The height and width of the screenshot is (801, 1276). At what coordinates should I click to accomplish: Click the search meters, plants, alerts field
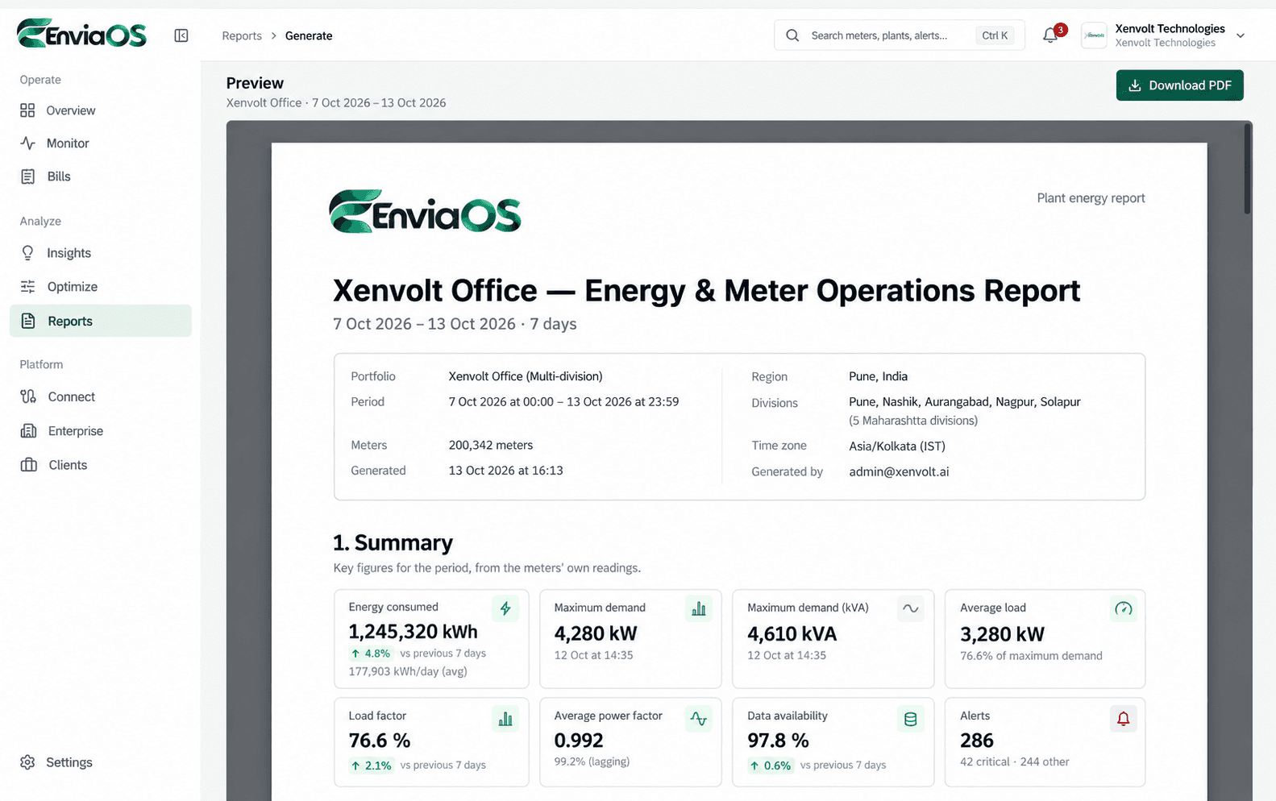point(900,35)
